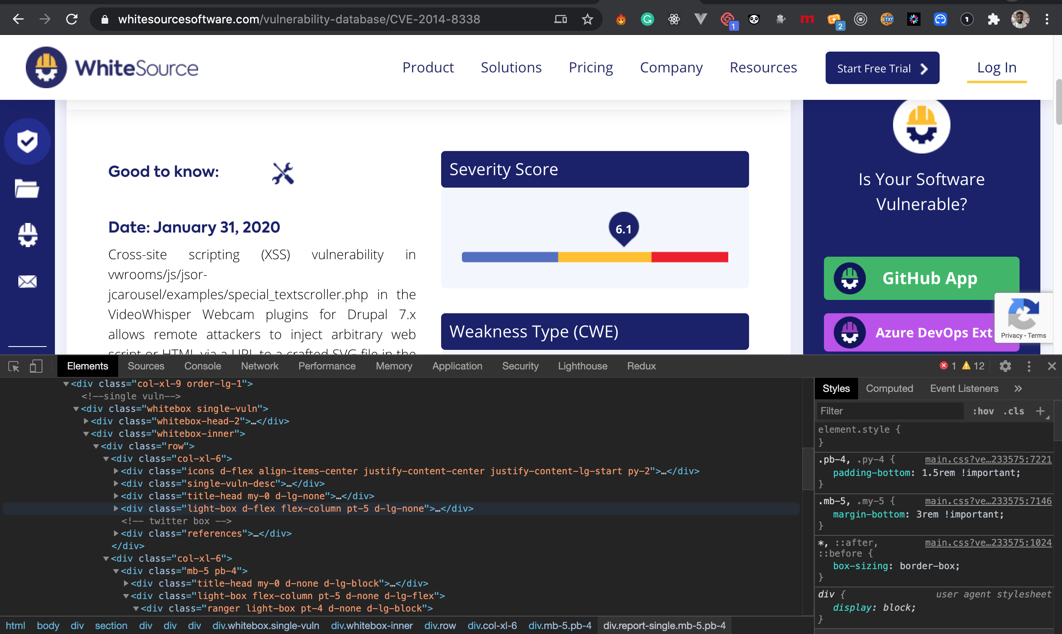This screenshot has height=634, width=1062.
Task: Toggle :hov element state panel
Action: (983, 411)
